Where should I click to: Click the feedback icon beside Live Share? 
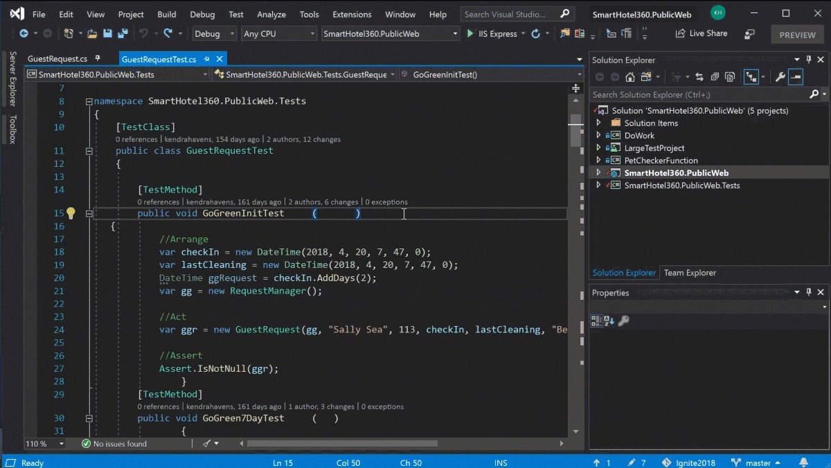click(749, 34)
